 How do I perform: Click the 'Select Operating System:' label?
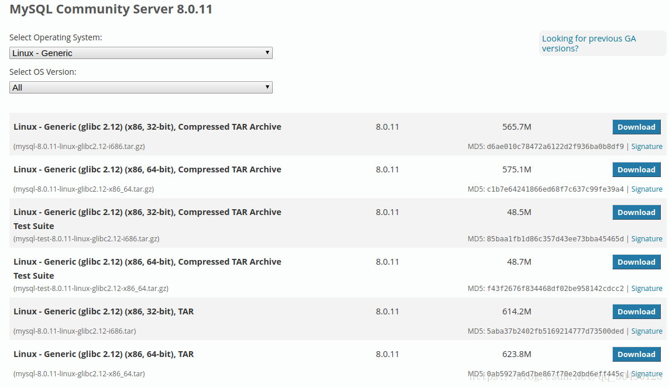point(56,37)
